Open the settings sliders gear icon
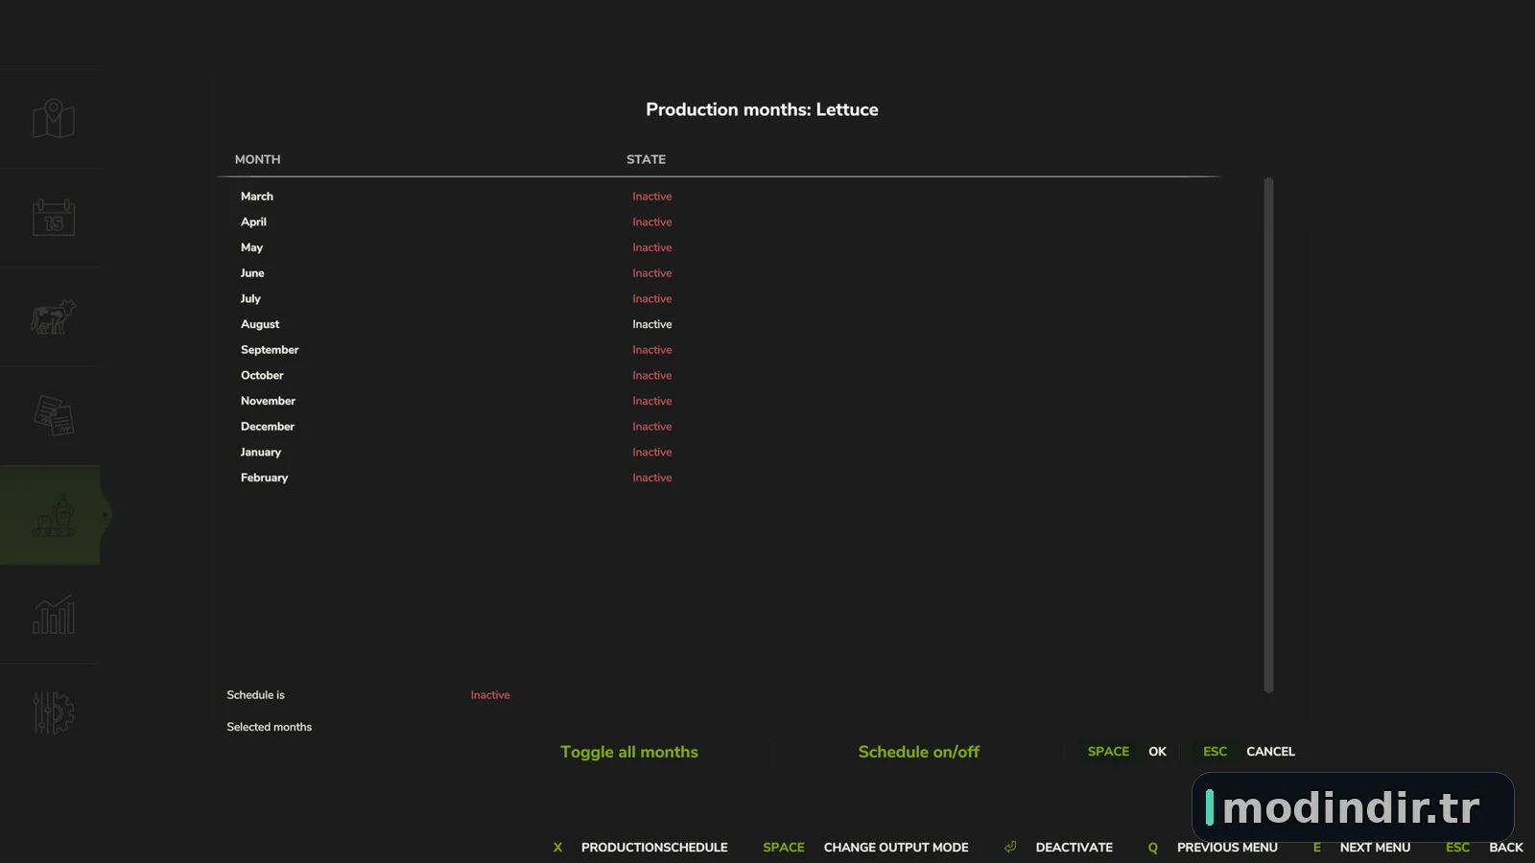Viewport: 1535px width, 863px height. pyautogui.click(x=54, y=713)
